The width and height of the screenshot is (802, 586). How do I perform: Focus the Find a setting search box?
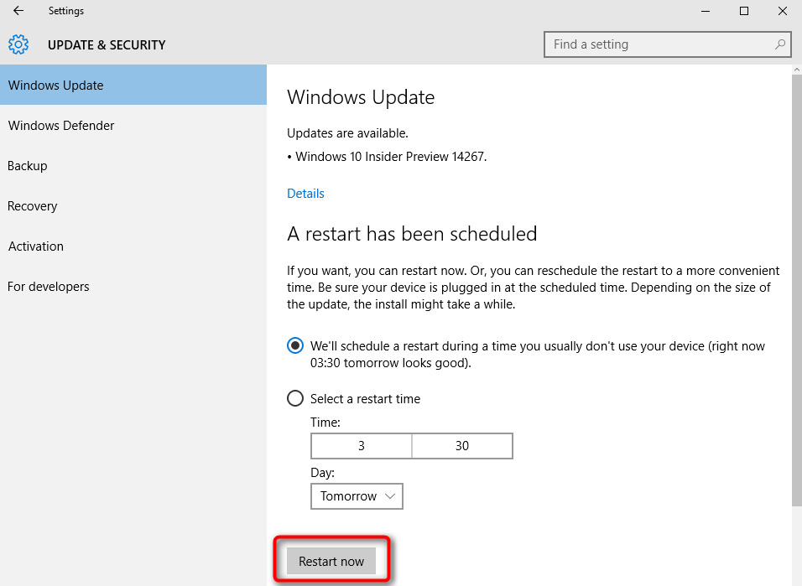[x=668, y=44]
